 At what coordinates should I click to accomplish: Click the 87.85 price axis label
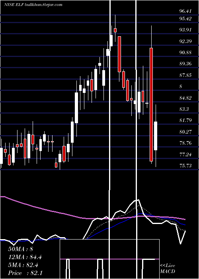185,75
